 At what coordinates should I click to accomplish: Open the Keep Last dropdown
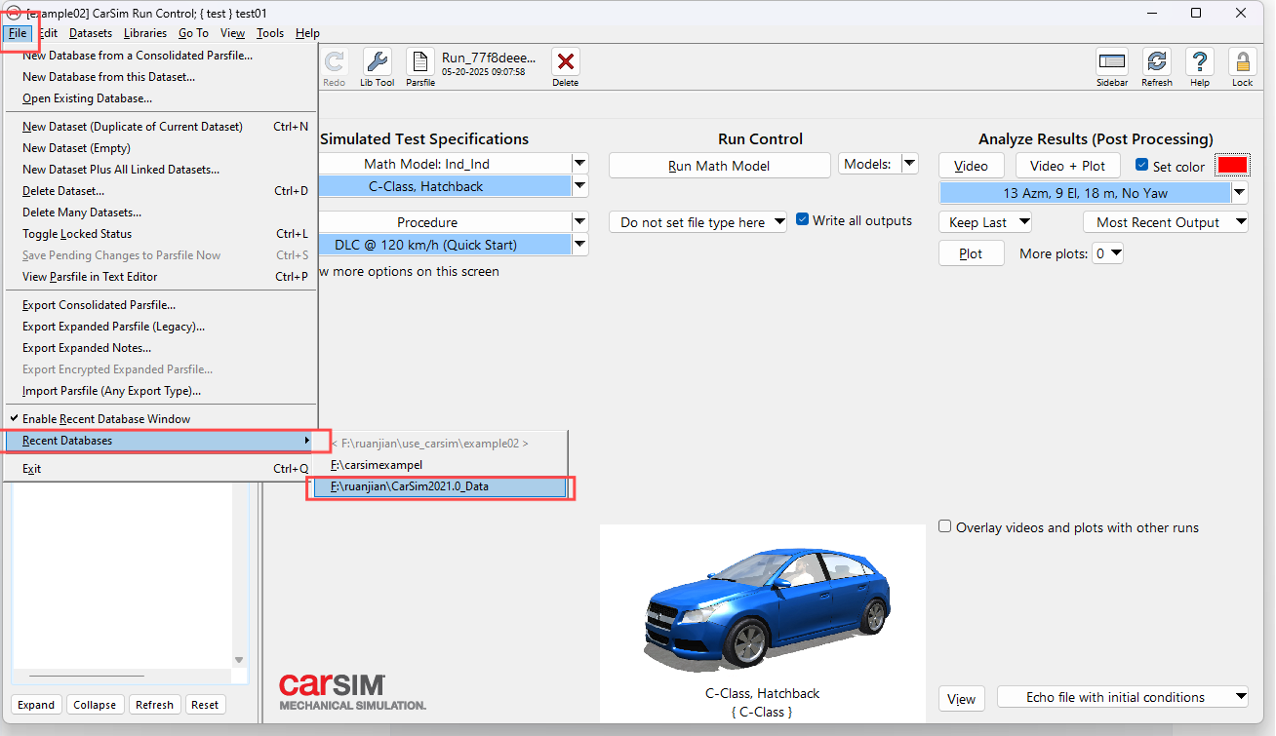[x=985, y=222]
